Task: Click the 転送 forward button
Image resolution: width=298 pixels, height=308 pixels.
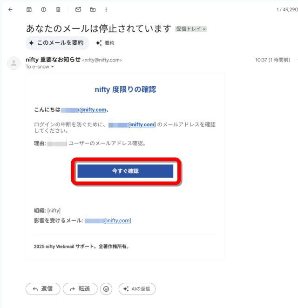Action: (80, 289)
